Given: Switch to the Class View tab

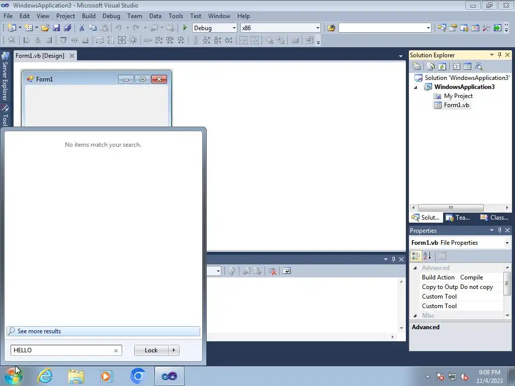Looking at the screenshot, I should (494, 218).
